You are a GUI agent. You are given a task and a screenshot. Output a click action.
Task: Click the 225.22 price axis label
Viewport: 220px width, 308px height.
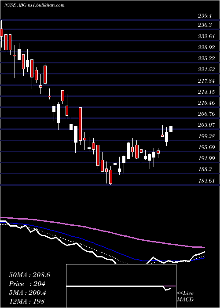(206, 58)
